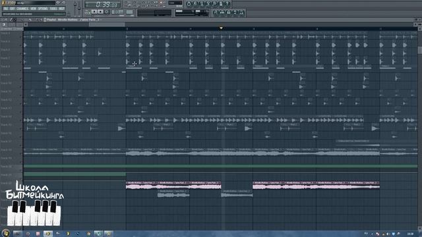Click the question mark help shortcut icon
422x237 pixels.
(227, 4)
